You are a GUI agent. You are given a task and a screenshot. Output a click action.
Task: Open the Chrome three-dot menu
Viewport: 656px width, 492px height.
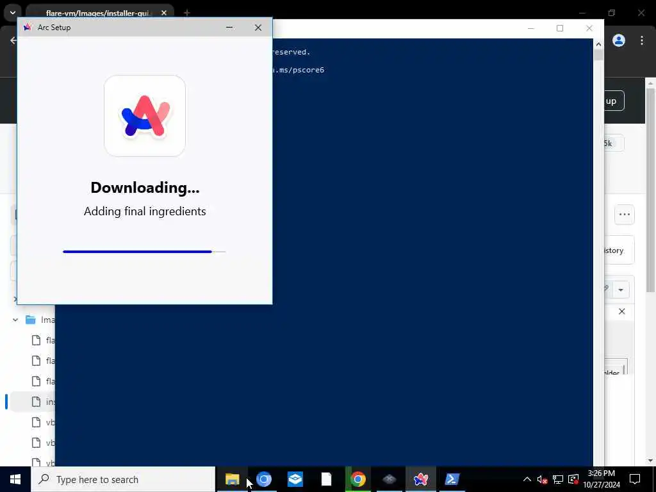642,40
